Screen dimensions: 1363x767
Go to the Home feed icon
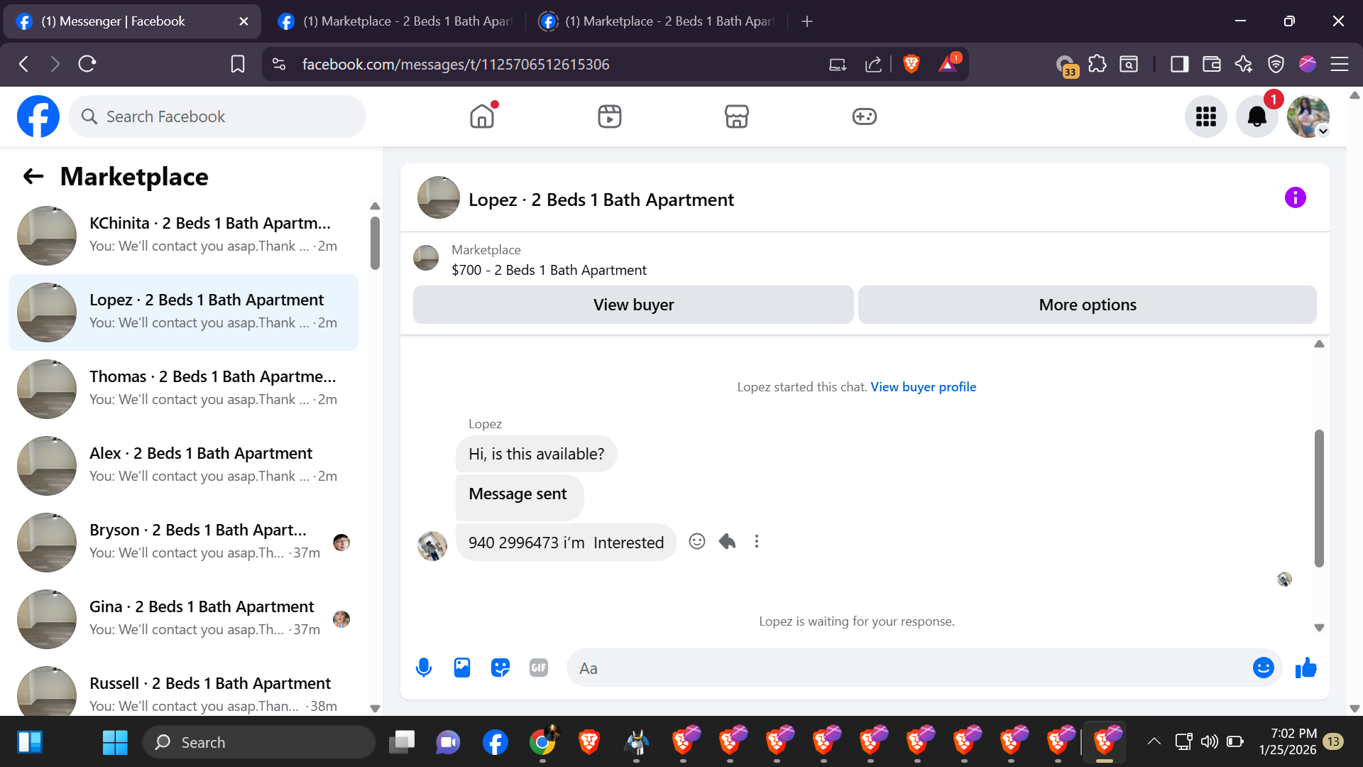[482, 116]
